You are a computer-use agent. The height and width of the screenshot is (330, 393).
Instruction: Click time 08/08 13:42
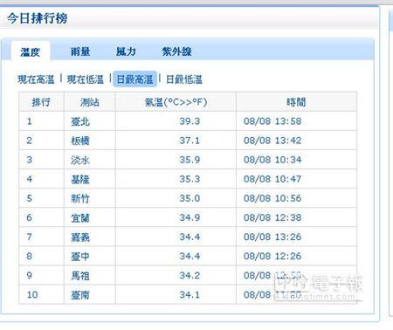tap(272, 141)
